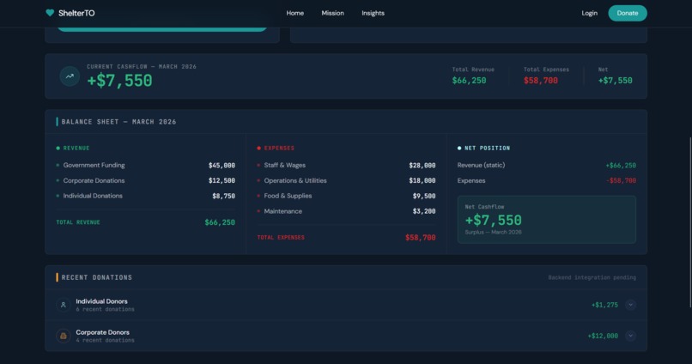692x364 pixels.
Task: Click the 4 recent donations subtitle
Action: pyautogui.click(x=105, y=340)
